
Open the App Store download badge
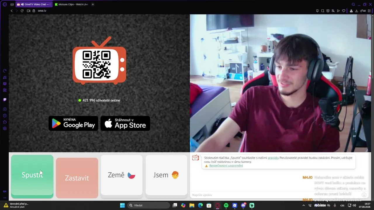(x=125, y=123)
